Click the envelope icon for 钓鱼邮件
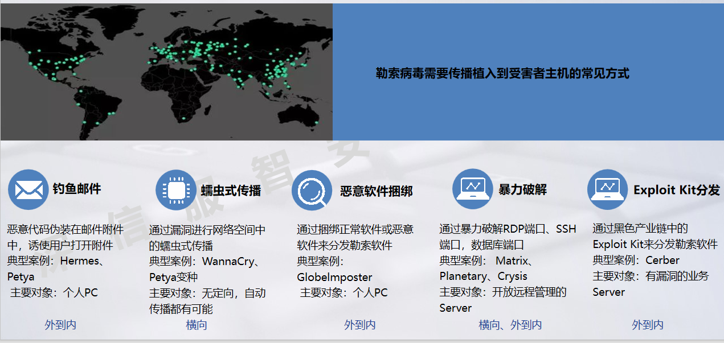This screenshot has height=343, width=724. pyautogui.click(x=28, y=189)
